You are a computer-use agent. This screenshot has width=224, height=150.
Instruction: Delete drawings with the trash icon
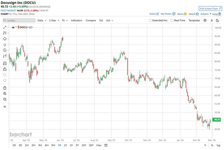tap(5, 88)
